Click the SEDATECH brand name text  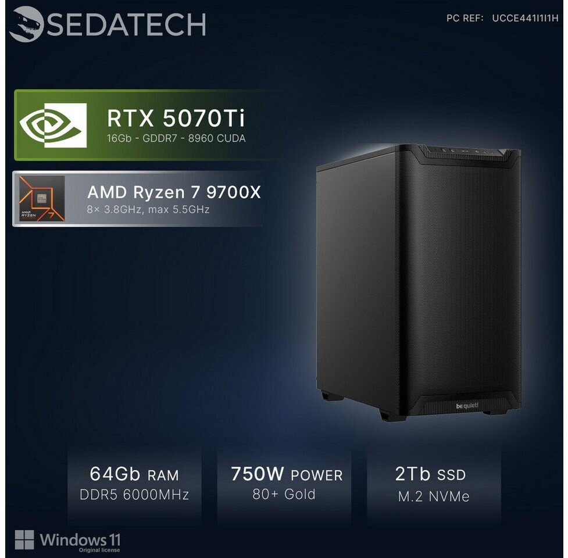coord(126,24)
